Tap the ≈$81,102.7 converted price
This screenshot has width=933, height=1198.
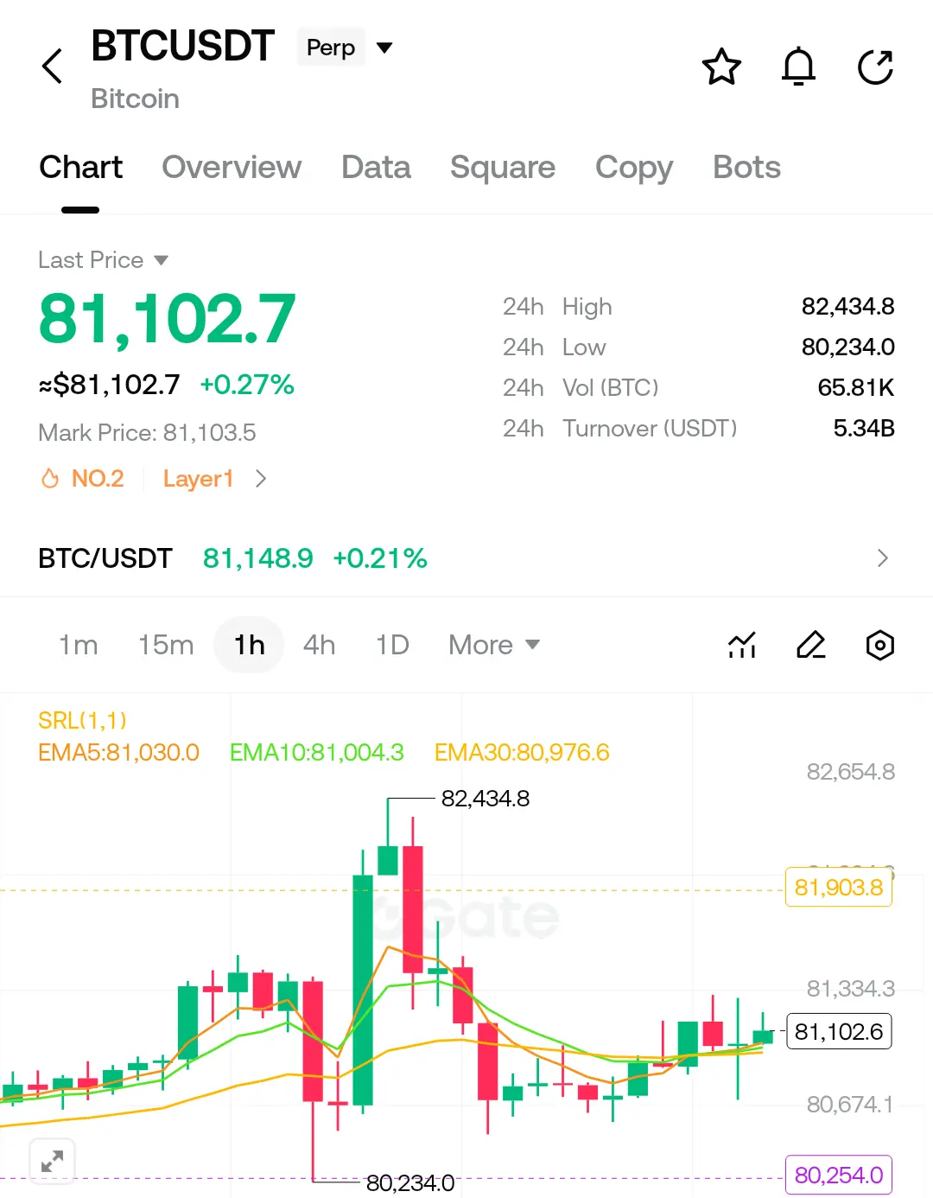(x=110, y=385)
